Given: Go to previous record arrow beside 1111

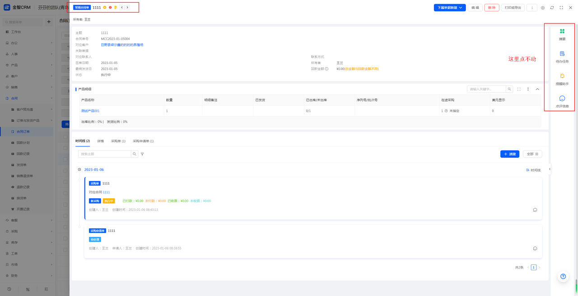Looking at the screenshot, I should [122, 8].
